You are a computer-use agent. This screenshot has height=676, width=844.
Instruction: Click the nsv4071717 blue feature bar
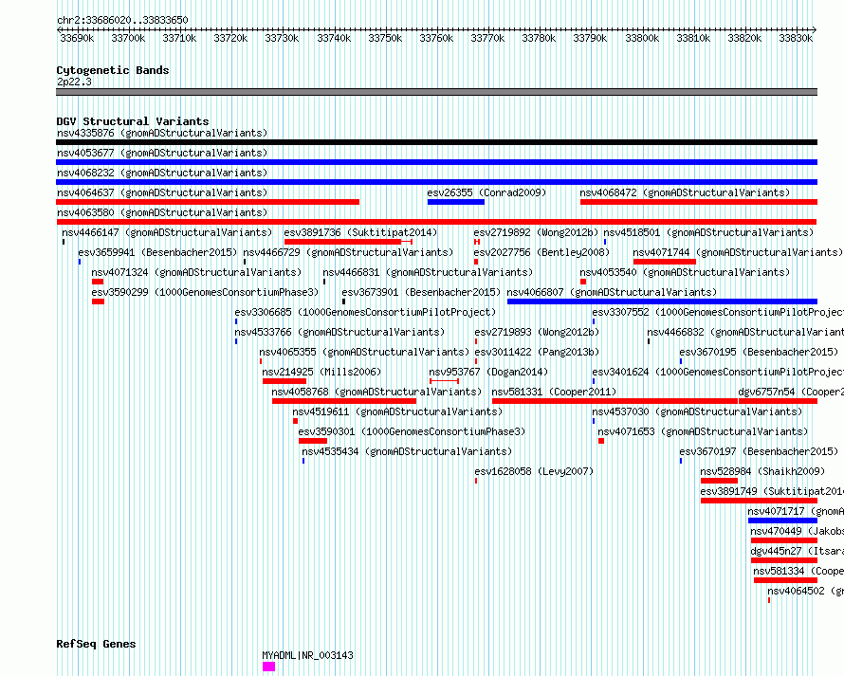(782, 521)
